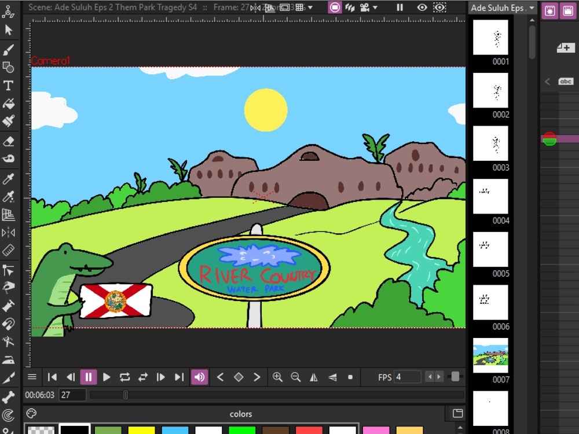Image resolution: width=579 pixels, height=434 pixels.
Task: Select the Bender tool
Action: pyautogui.click(x=8, y=342)
